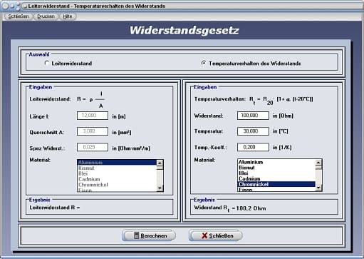364x259 pixels.
Task: Select Chromnickel in the right material list
Action: (276, 184)
